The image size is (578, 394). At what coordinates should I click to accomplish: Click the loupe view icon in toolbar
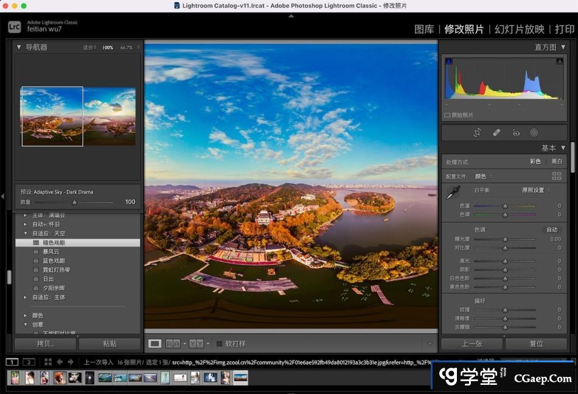coord(155,343)
